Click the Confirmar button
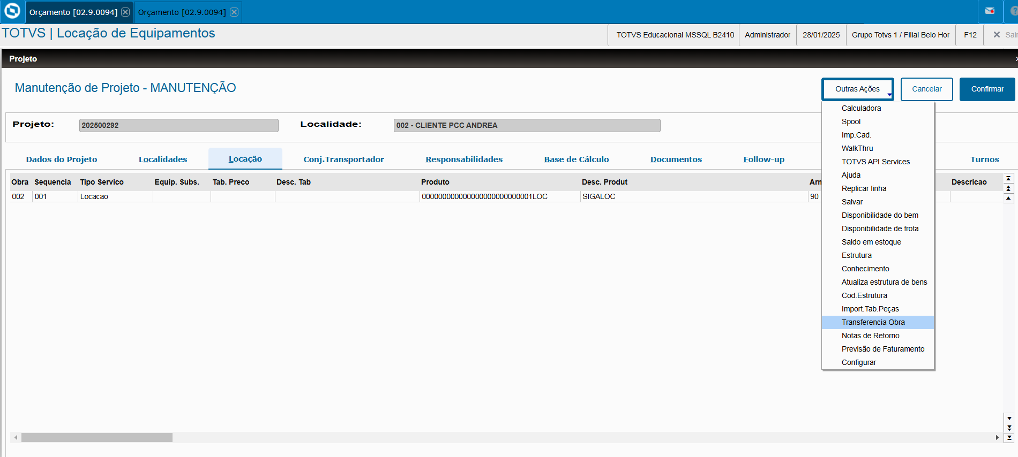1018x457 pixels. tap(987, 89)
